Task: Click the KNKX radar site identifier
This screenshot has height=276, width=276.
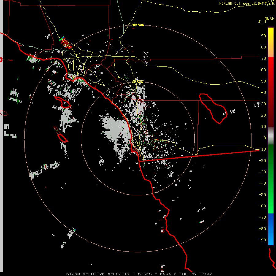Action: [x=166, y=274]
